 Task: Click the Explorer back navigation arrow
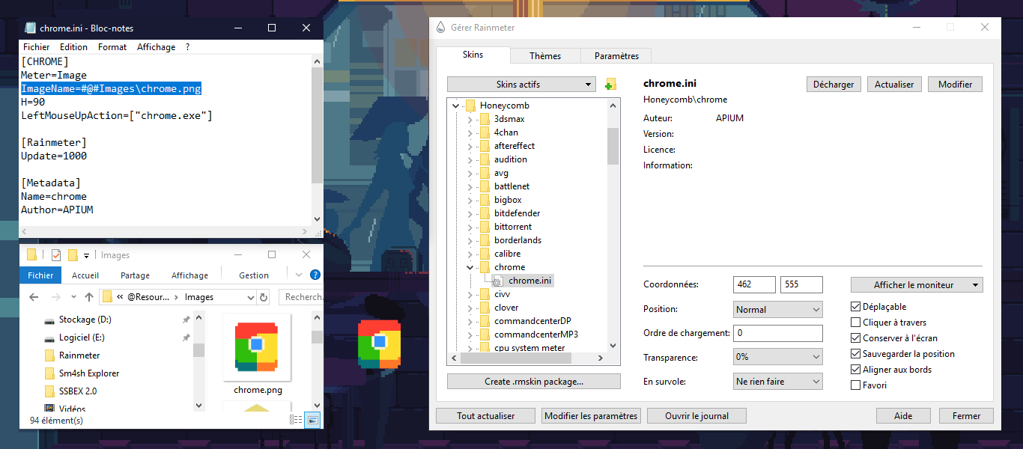pos(34,297)
